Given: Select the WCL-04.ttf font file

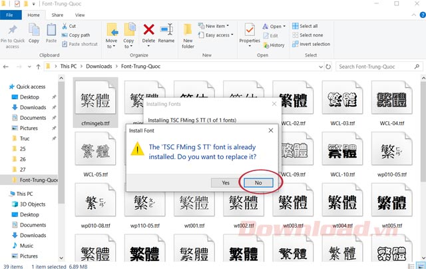Looking at the screenshot, I should pyautogui.click(x=392, y=103).
